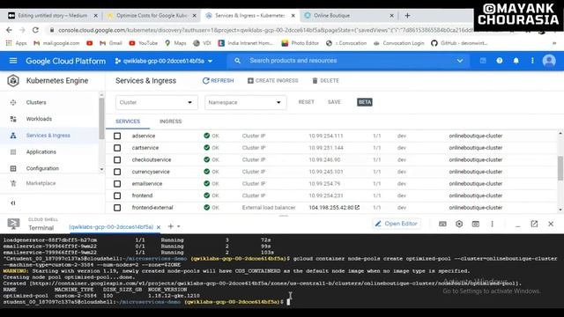Open Cloud Shell in new window icon

pyautogui.click(x=534, y=224)
